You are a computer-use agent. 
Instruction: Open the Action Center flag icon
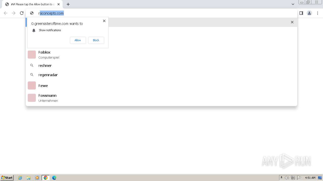[x=299, y=178]
